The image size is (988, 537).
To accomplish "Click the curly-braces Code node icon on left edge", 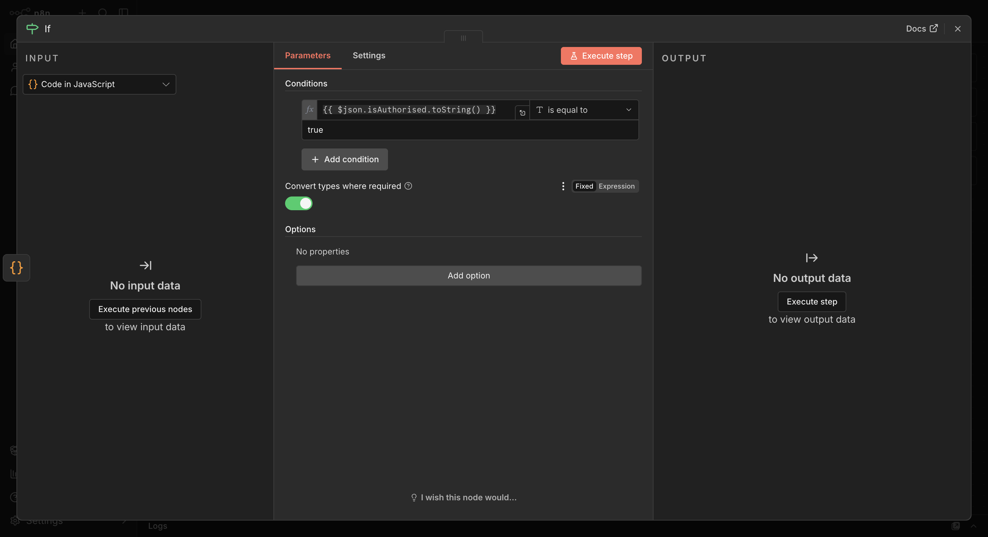I will pos(16,267).
